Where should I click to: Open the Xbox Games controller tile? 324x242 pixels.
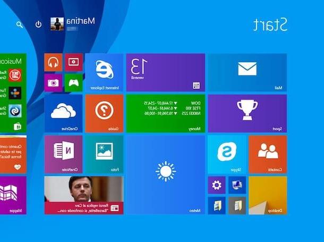(73, 83)
